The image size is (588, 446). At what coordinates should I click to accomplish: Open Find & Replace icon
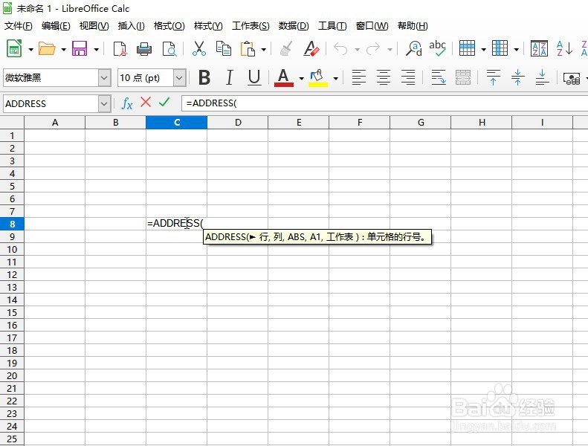[x=413, y=49]
